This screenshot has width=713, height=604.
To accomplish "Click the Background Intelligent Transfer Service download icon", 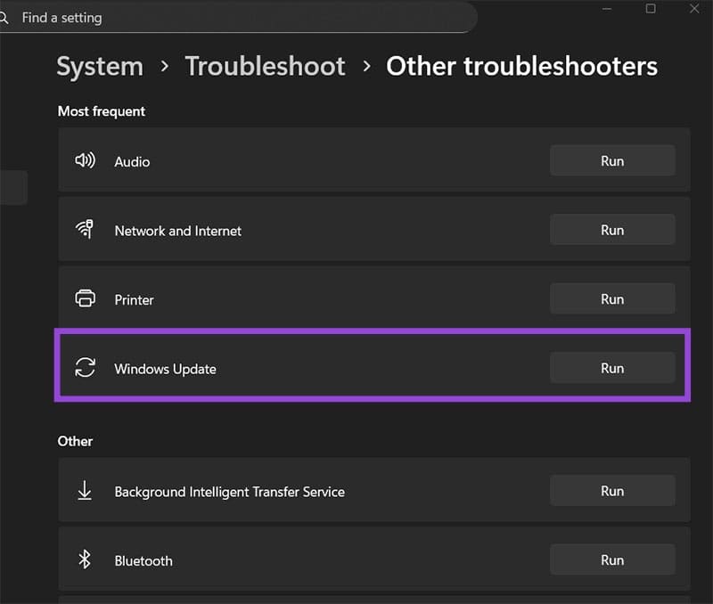I will pos(85,490).
